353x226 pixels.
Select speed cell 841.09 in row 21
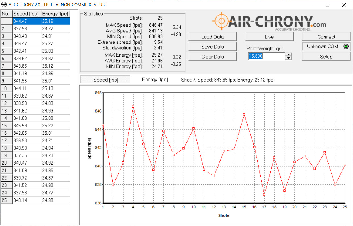(27, 170)
